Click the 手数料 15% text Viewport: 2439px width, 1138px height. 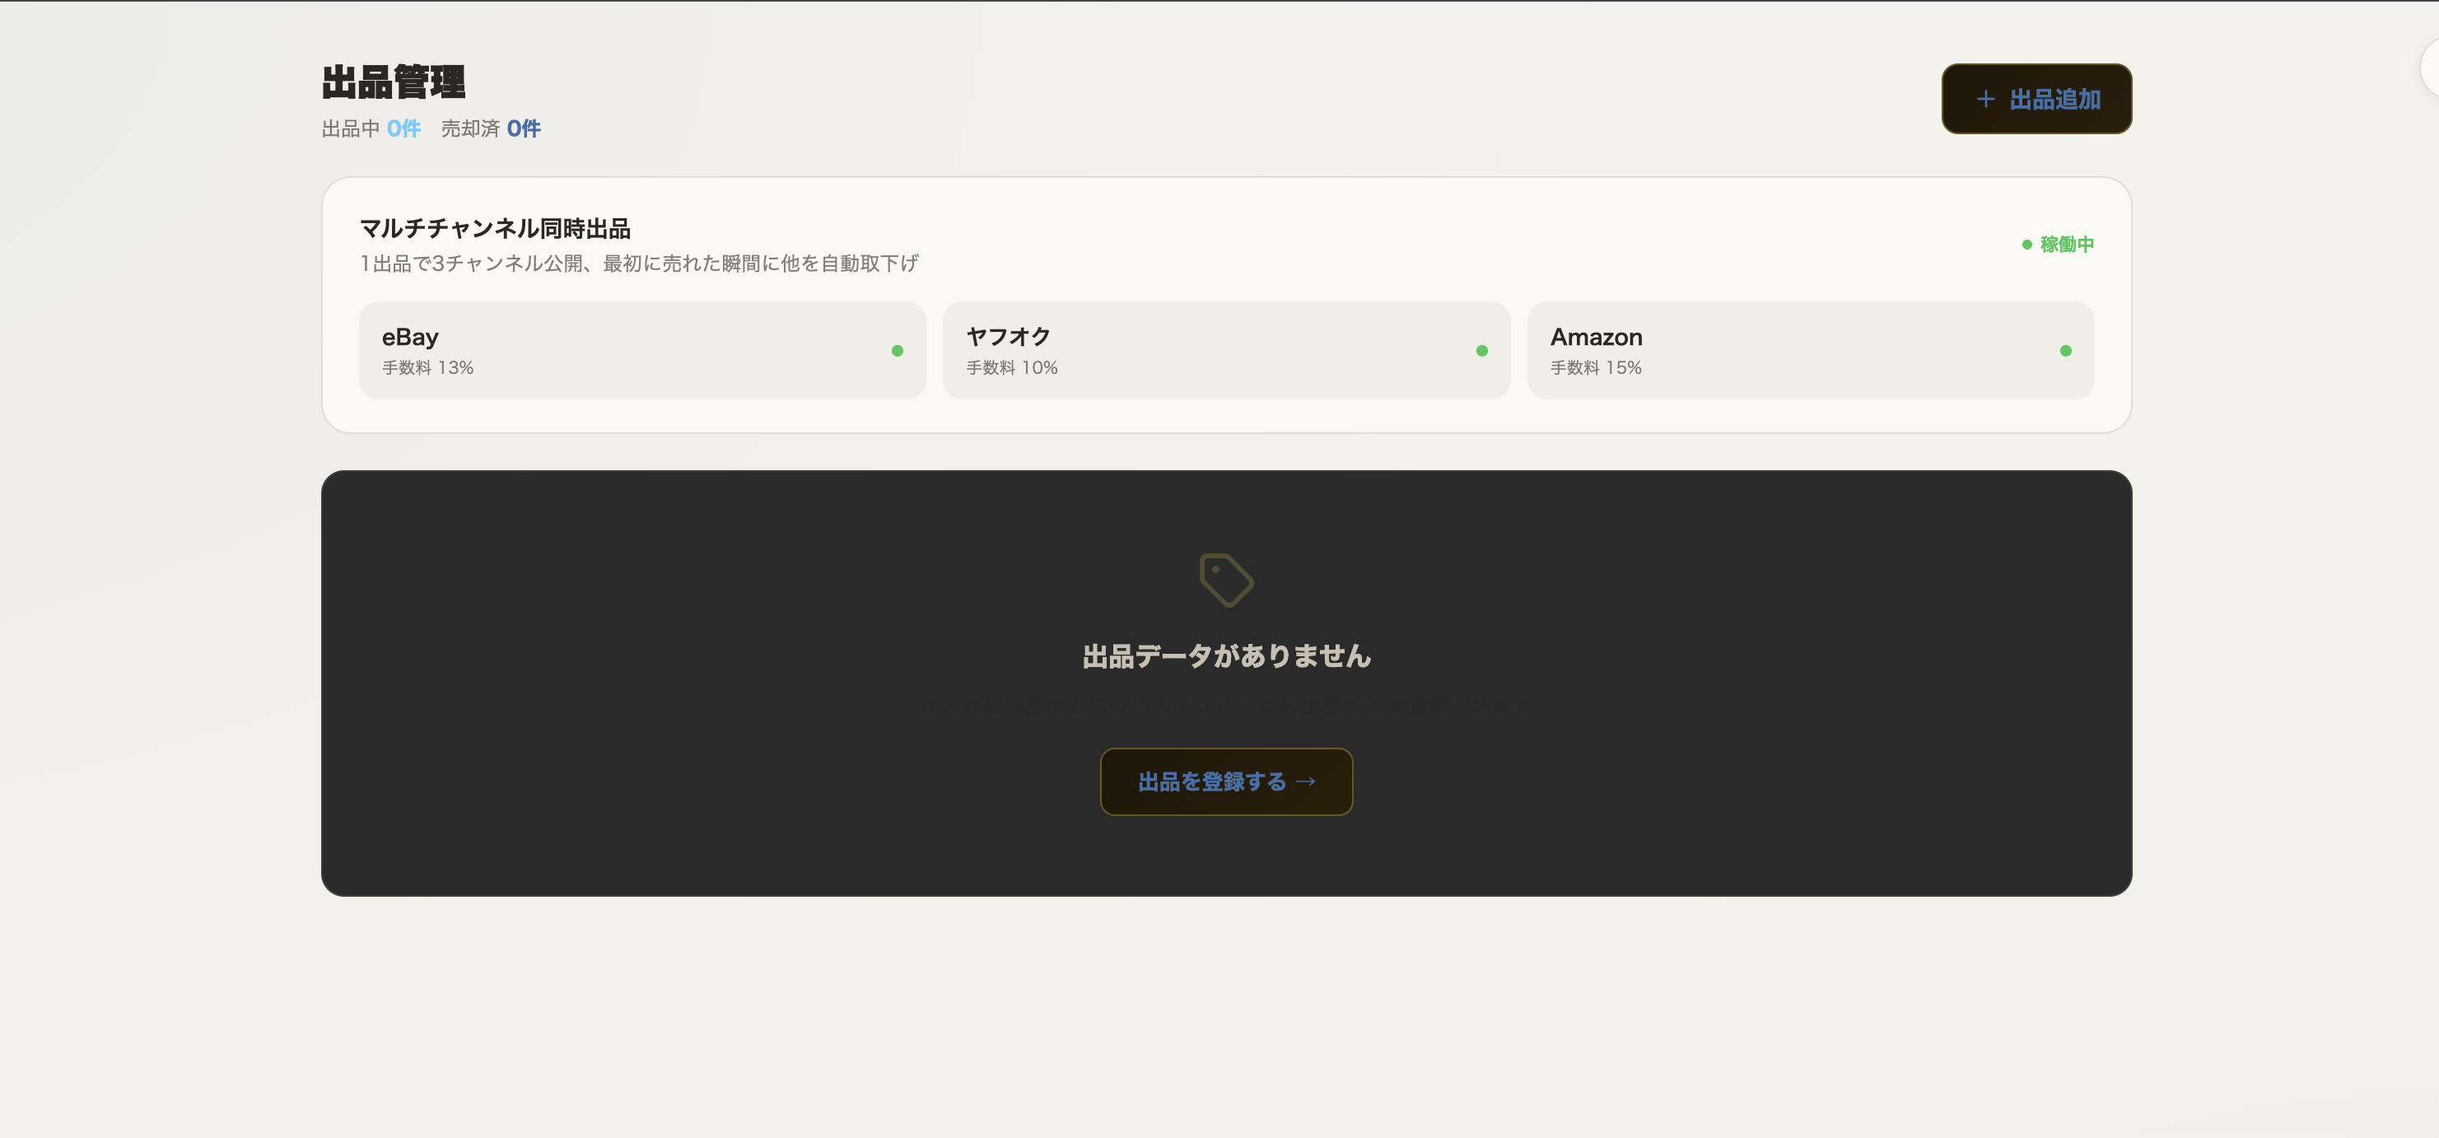coord(1597,367)
